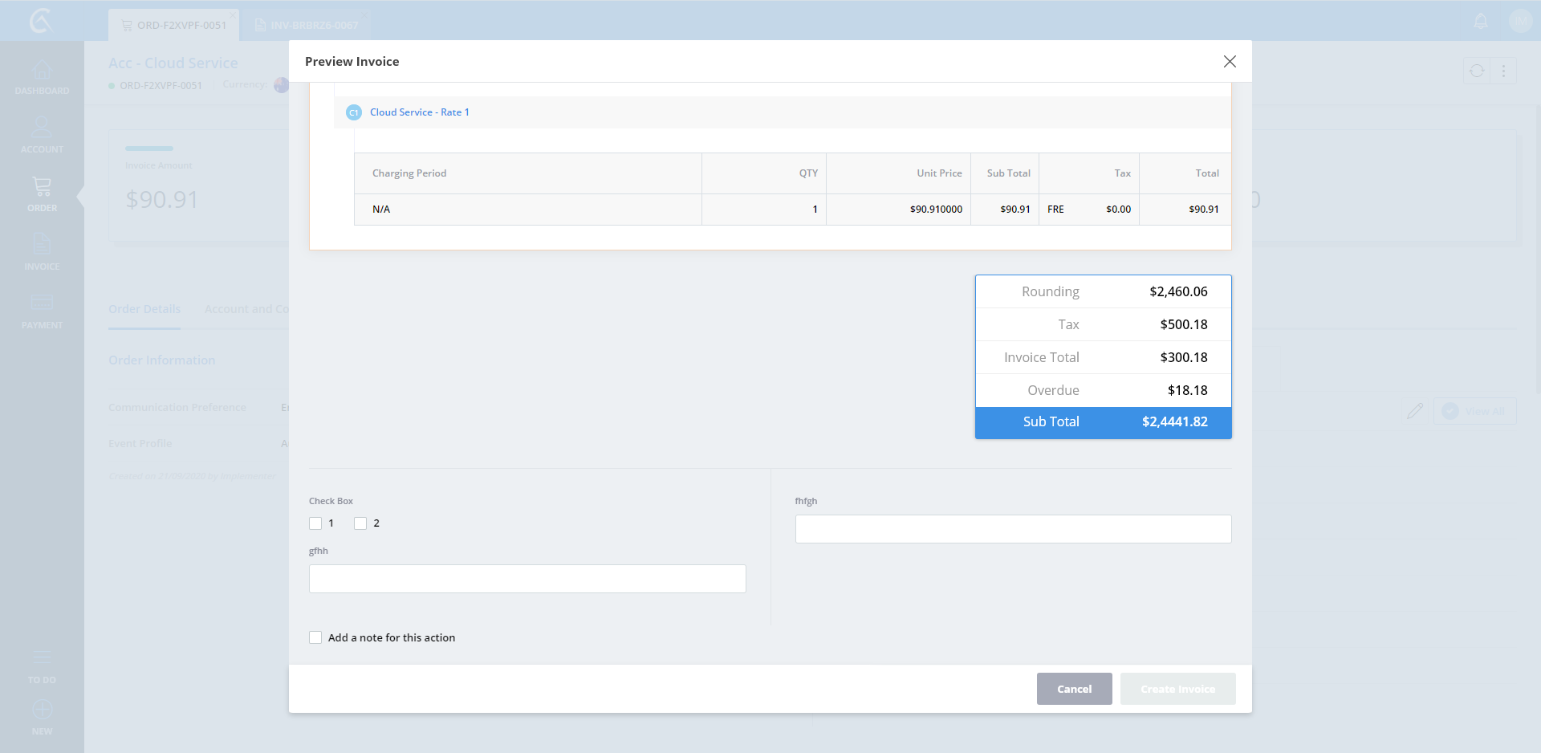Enable Add a note for this action
The width and height of the screenshot is (1541, 753).
click(315, 637)
